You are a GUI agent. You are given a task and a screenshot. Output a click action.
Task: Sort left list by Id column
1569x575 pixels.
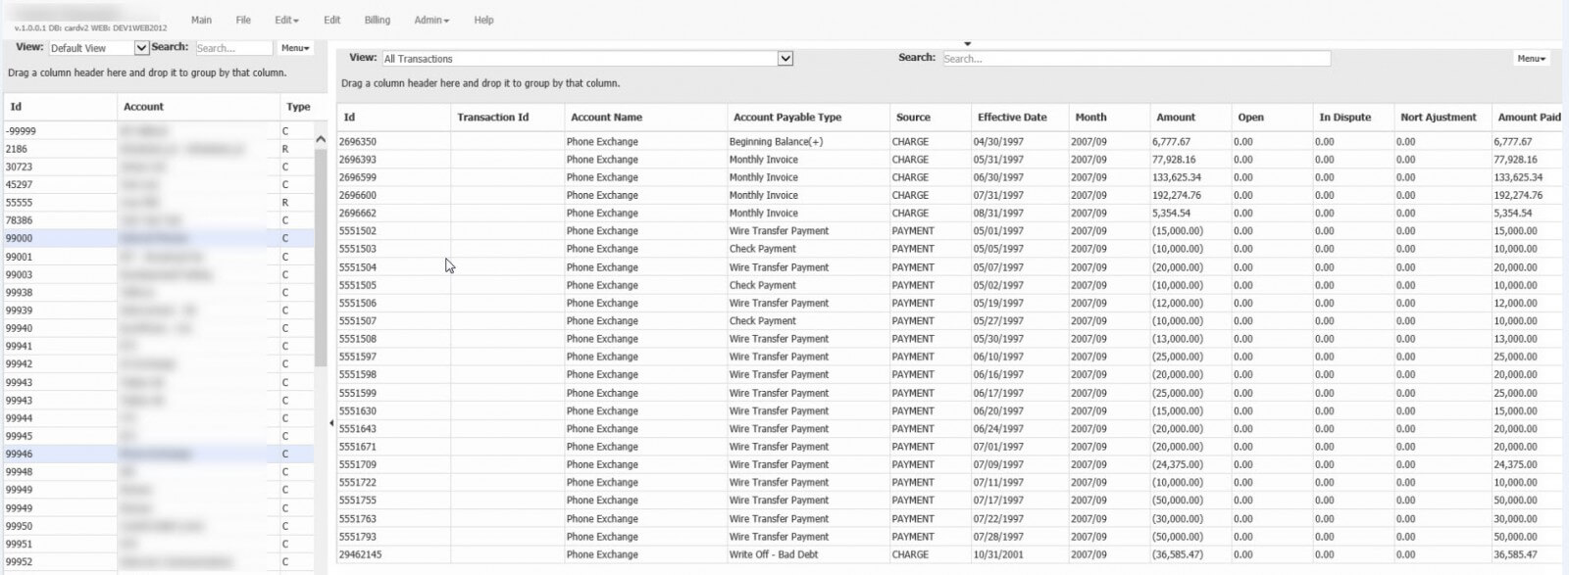(59, 107)
